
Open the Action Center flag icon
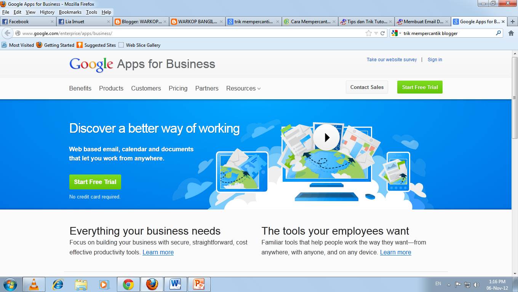(458, 284)
